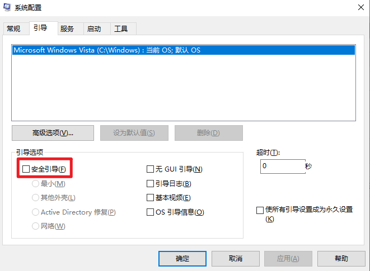Select the Microsoft Windows Vista boot entry
The image size is (370, 271).
184,50
